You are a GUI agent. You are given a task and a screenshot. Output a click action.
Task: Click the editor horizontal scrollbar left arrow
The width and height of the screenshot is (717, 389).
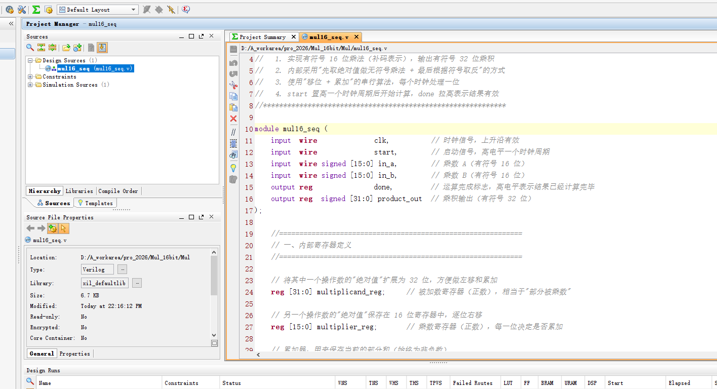coord(258,355)
